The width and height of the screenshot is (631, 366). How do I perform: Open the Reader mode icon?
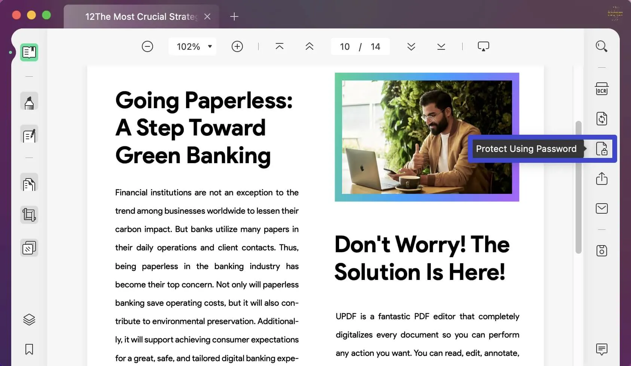pyautogui.click(x=29, y=52)
